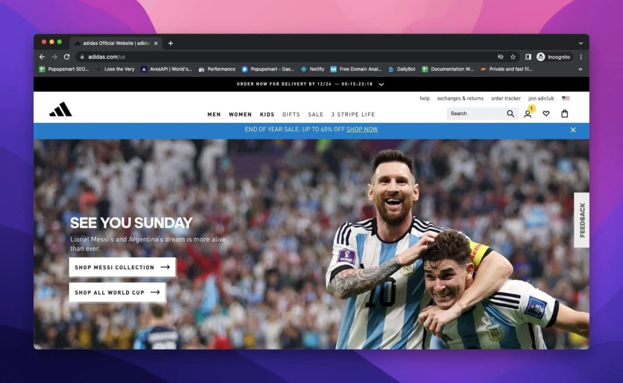
Task: Open Free Domain Anal... bookmark
Action: [x=356, y=69]
